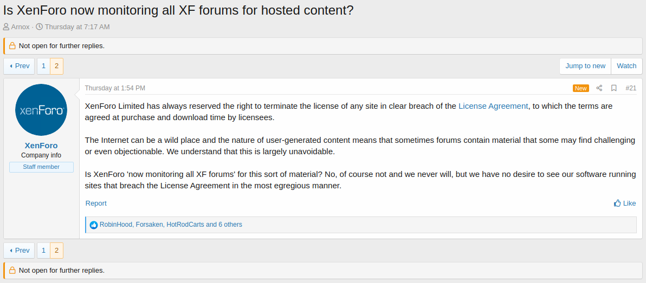Open the post #21 permalink
This screenshot has height=283, width=646.
coord(631,88)
